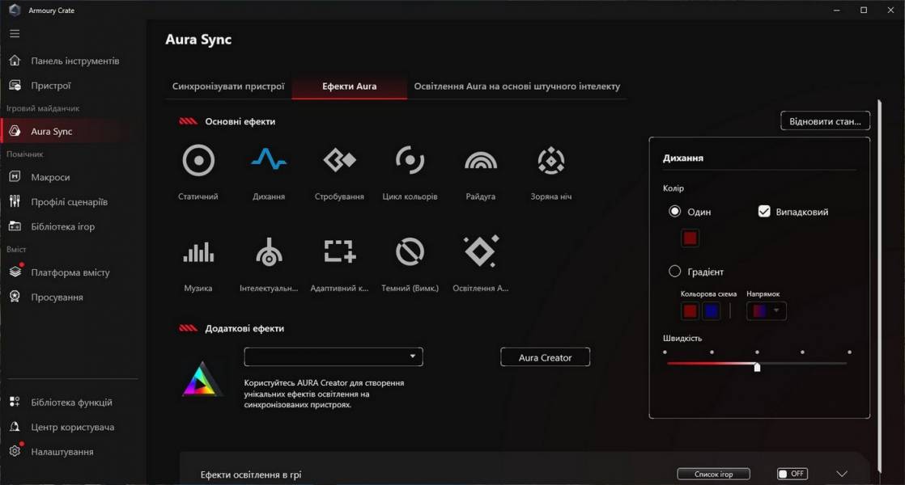Select the Освітлення А... effect icon
Screen dimensions: 905x485
pyautogui.click(x=482, y=251)
